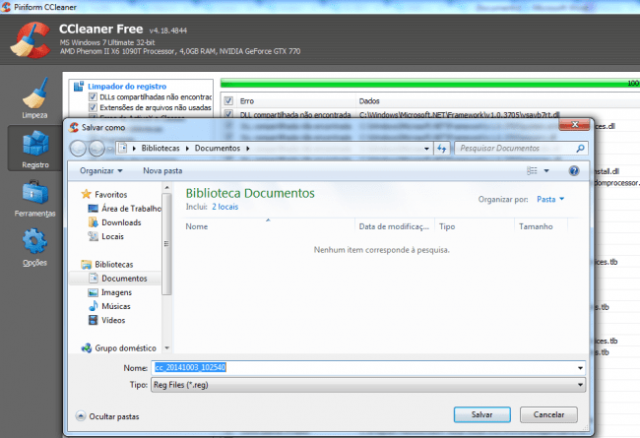Click the Dados column header

[x=369, y=100]
